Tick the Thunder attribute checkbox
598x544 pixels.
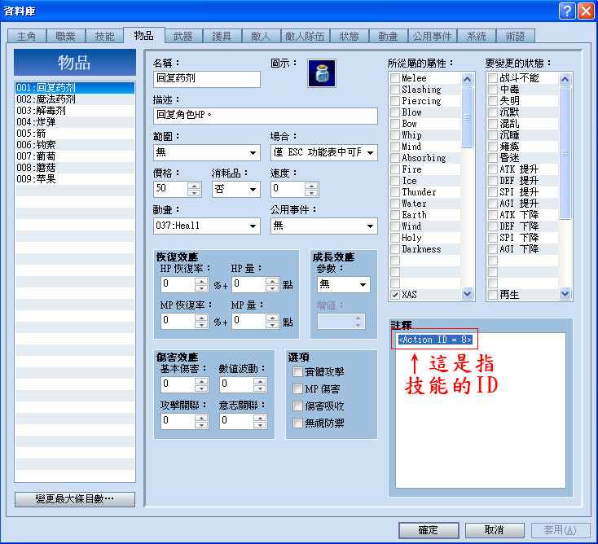coord(395,192)
